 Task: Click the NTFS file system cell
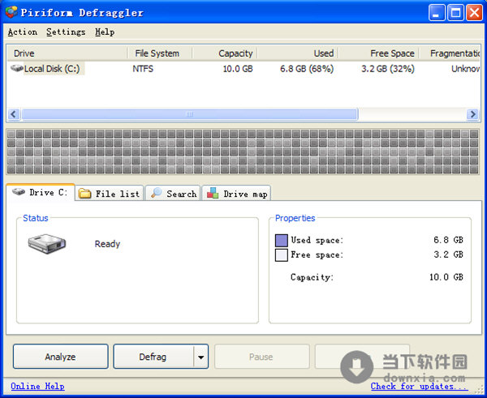point(143,69)
